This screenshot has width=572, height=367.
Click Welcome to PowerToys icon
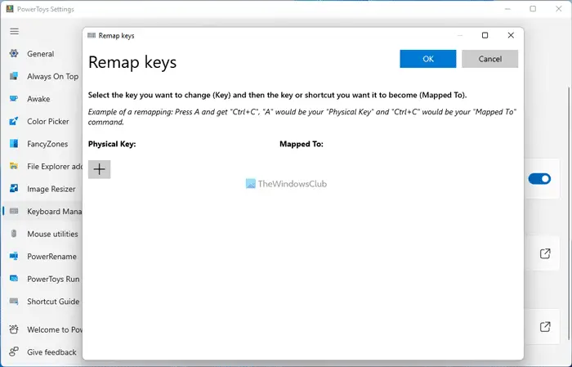[14, 329]
